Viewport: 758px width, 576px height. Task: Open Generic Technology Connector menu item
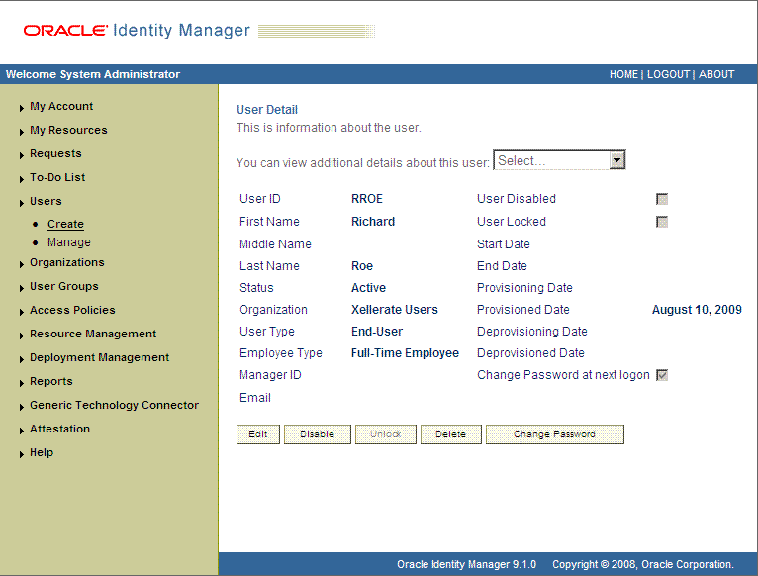pos(114,405)
